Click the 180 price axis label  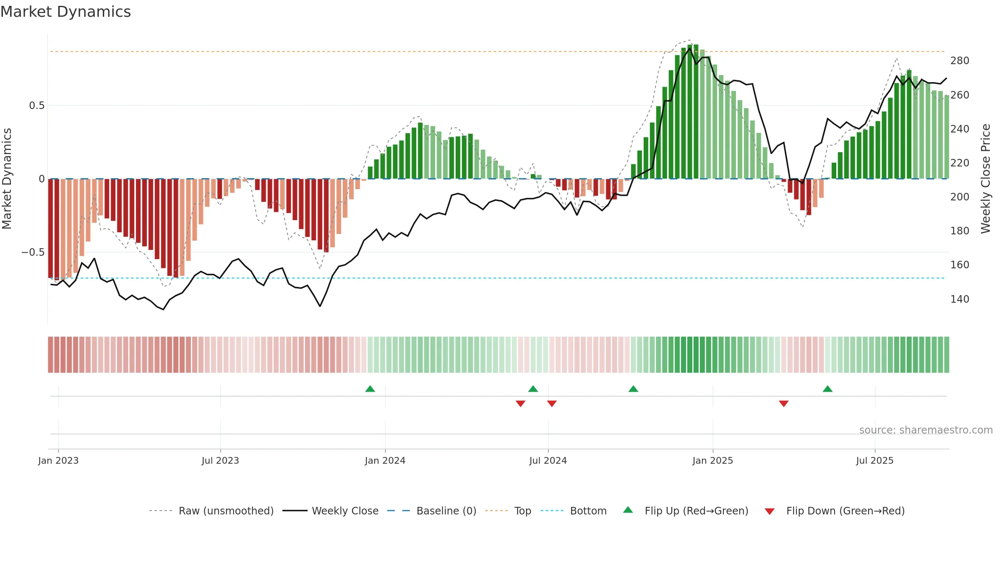tap(960, 231)
